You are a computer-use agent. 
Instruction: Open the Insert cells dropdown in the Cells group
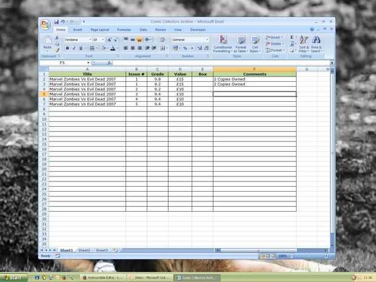(275, 37)
